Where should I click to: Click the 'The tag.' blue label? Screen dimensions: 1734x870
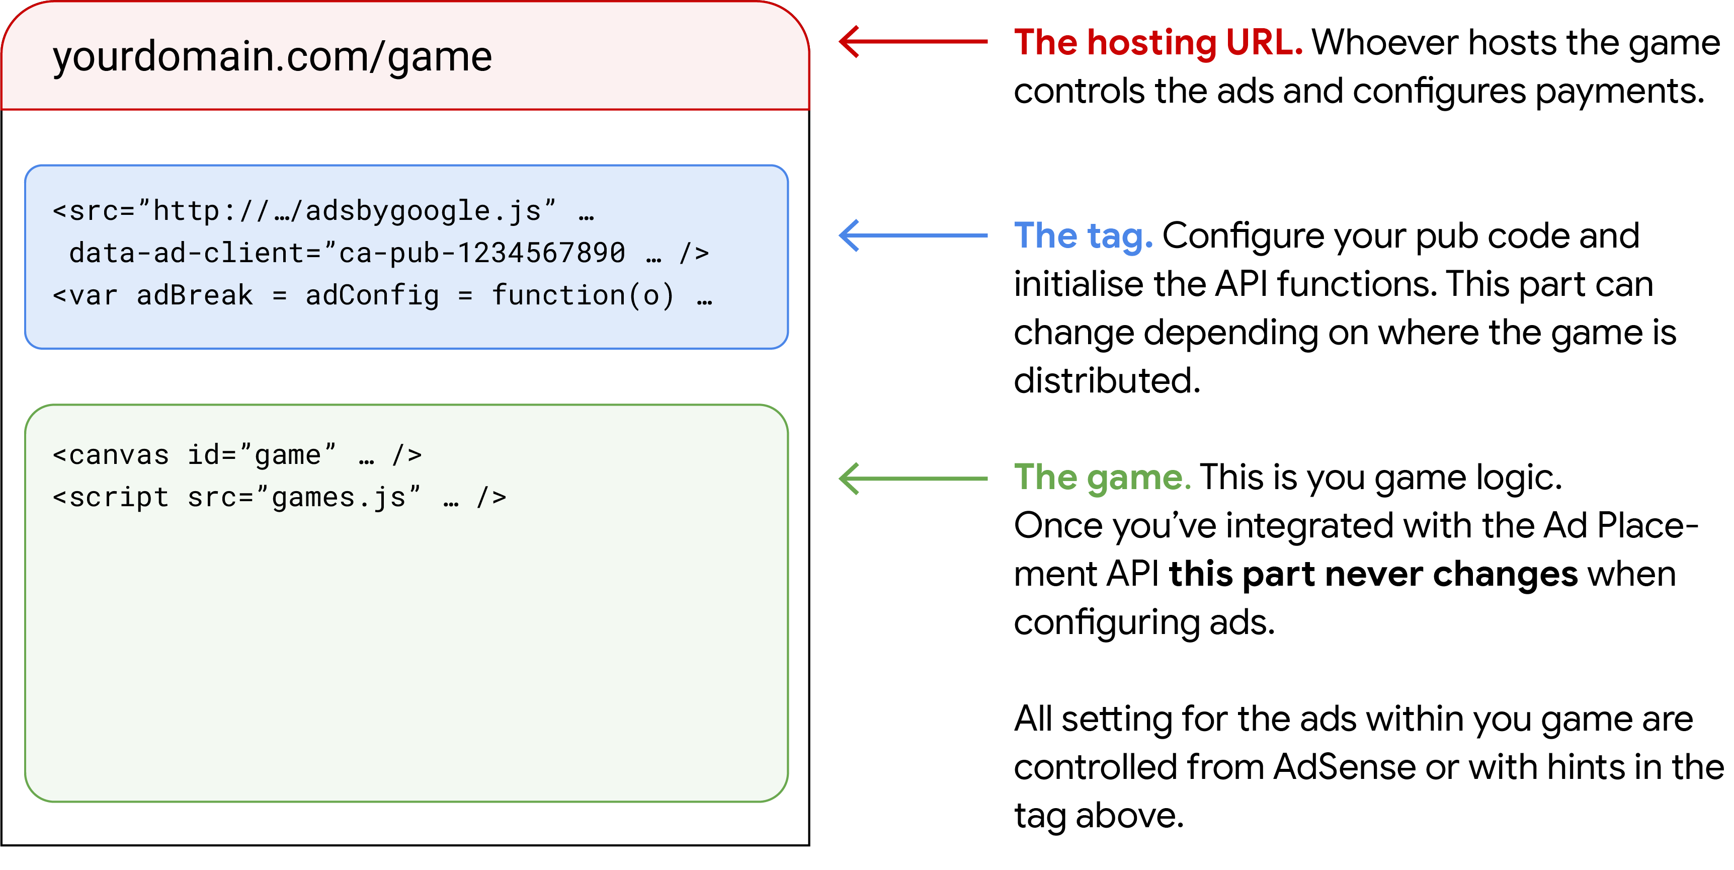[1083, 234]
